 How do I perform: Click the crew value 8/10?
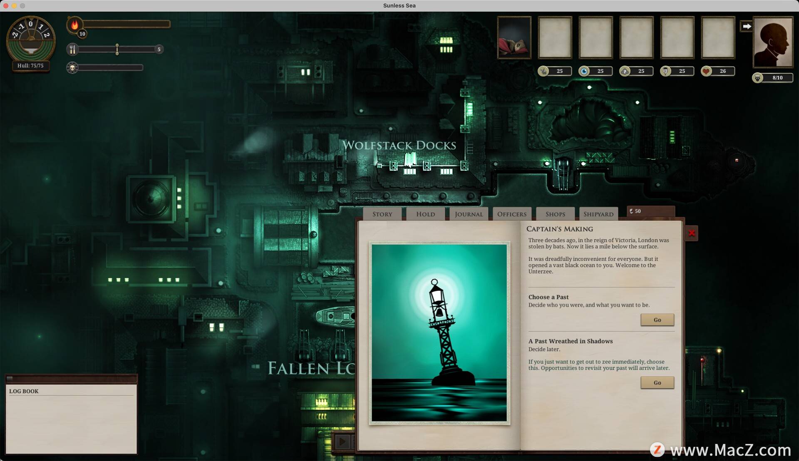click(777, 78)
